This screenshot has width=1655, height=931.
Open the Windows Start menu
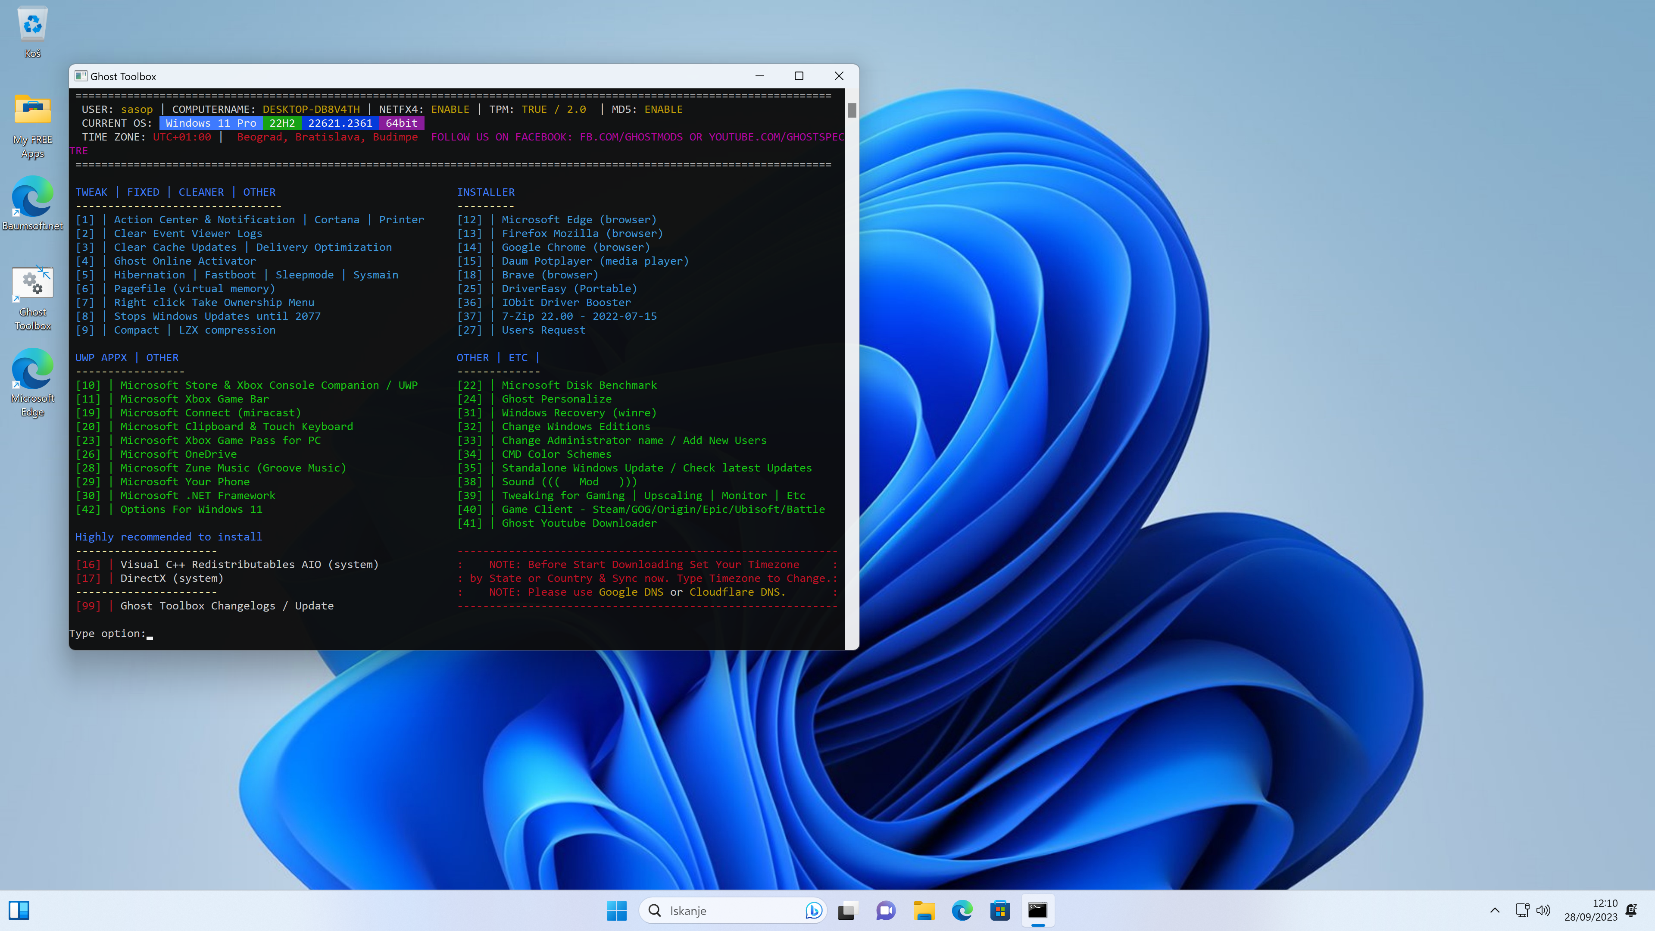pyautogui.click(x=616, y=910)
